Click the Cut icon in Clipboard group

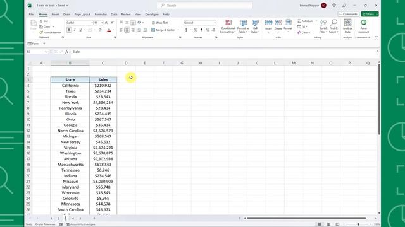41,21
